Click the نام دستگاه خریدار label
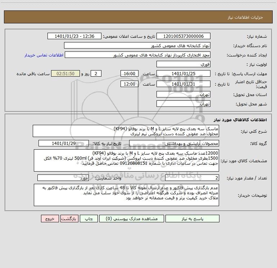 (x=250, y=46)
